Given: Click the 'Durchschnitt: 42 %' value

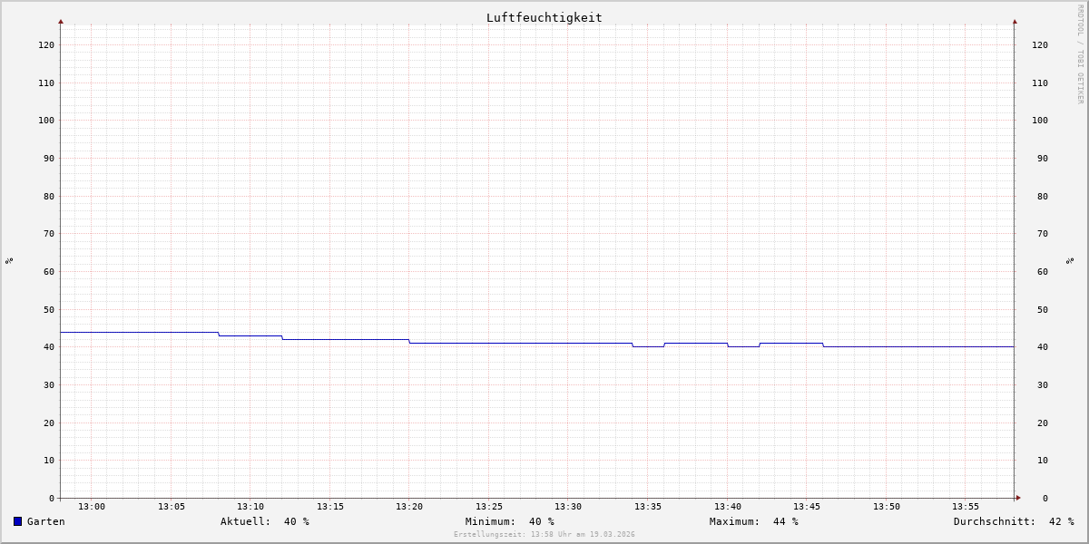Looking at the screenshot, I should pyautogui.click(x=1014, y=521).
